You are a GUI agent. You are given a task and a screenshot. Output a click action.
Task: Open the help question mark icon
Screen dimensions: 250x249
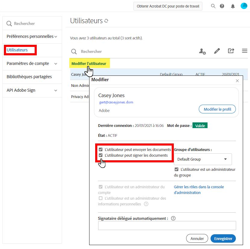click(x=222, y=6)
